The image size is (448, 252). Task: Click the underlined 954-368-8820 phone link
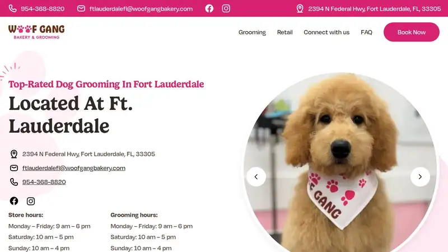click(44, 182)
